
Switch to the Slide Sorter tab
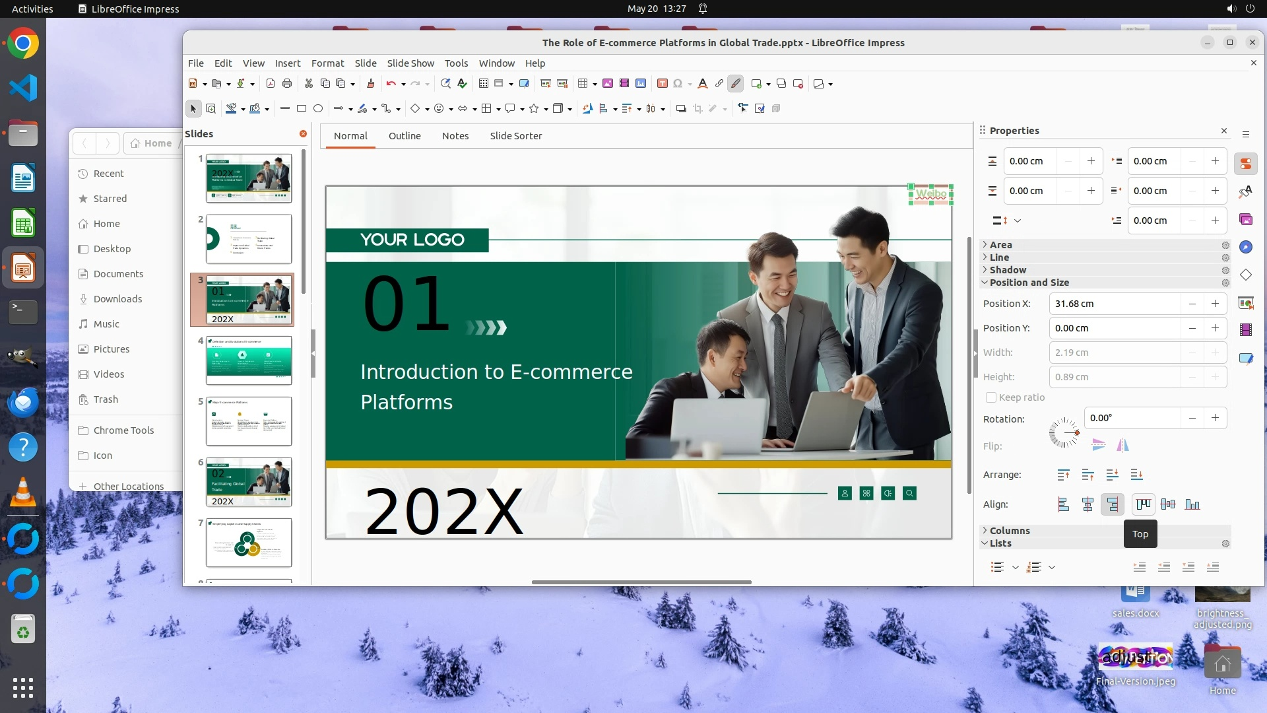tap(515, 136)
